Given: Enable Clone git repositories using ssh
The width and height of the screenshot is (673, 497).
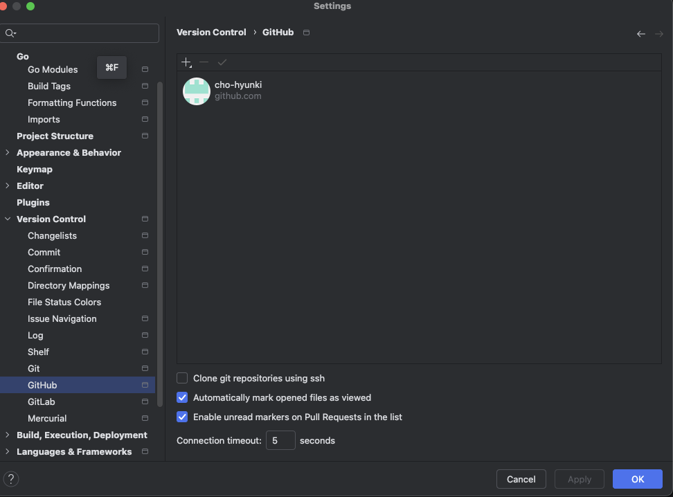Looking at the screenshot, I should [x=182, y=378].
